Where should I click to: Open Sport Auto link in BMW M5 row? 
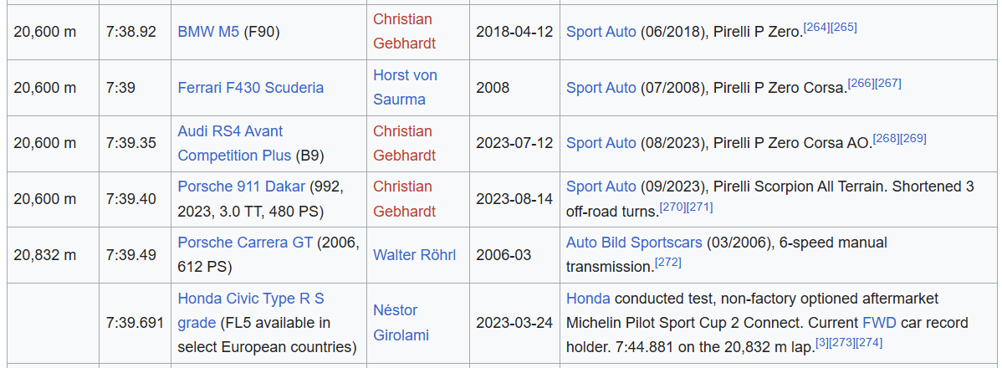[x=601, y=32]
